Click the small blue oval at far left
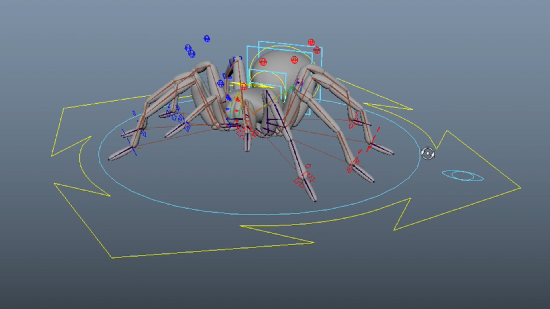 [x=134, y=113]
